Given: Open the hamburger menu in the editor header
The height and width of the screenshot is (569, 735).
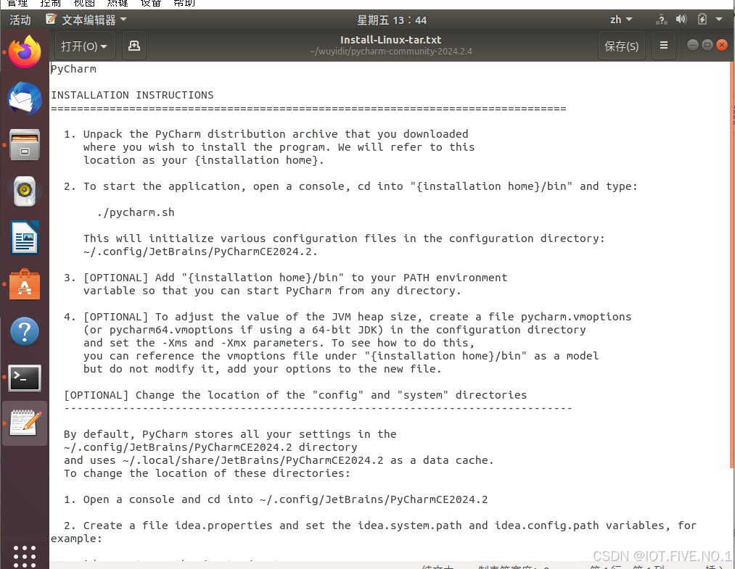Looking at the screenshot, I should pyautogui.click(x=664, y=46).
